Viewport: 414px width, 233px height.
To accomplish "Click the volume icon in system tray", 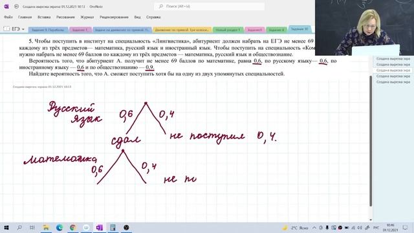I will (x=360, y=228).
